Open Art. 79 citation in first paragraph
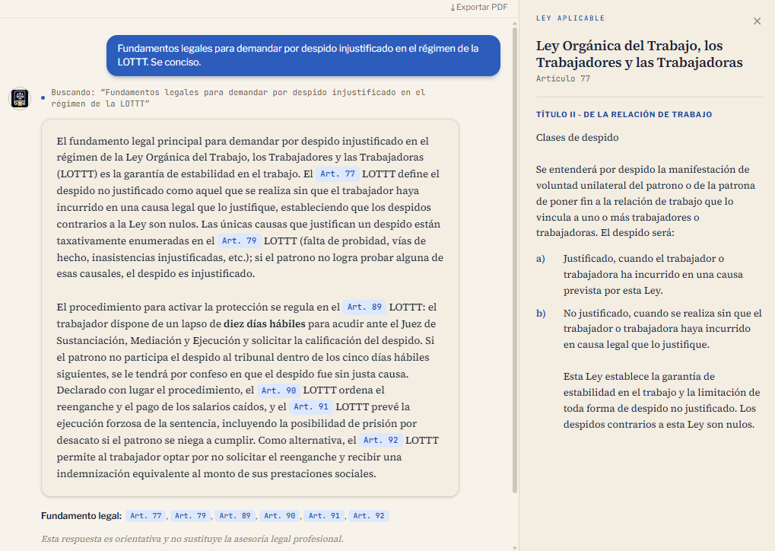The width and height of the screenshot is (775, 551). click(x=240, y=241)
